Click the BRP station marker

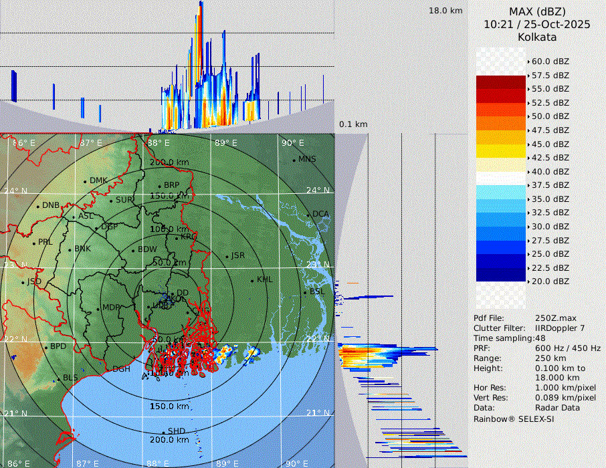[x=159, y=186]
